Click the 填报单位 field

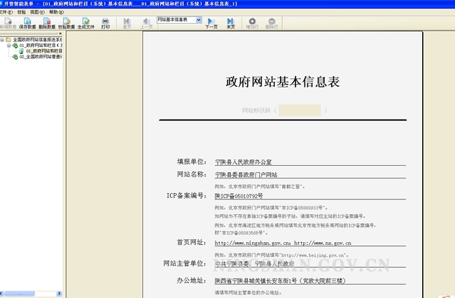310,162
